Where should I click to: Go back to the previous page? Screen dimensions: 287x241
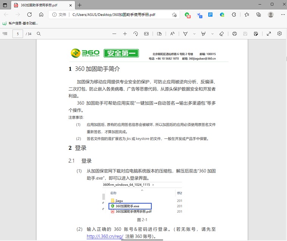pyautogui.click(x=6, y=15)
